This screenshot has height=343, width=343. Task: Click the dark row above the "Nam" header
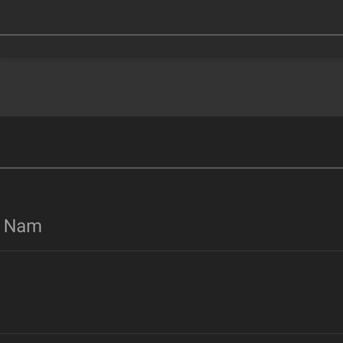tap(171, 142)
